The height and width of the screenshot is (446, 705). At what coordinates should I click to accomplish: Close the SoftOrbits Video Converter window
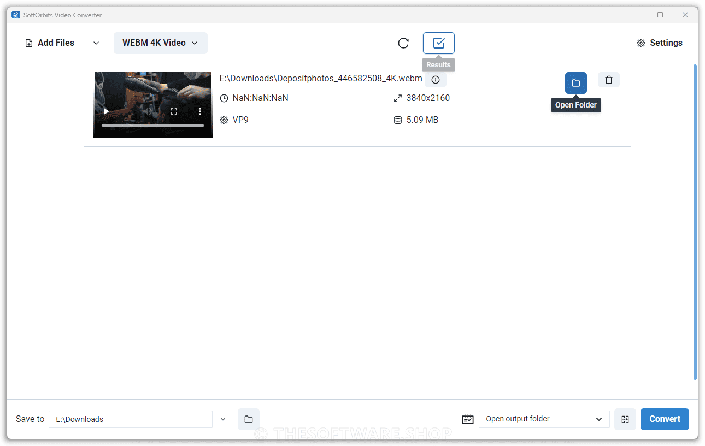(685, 15)
